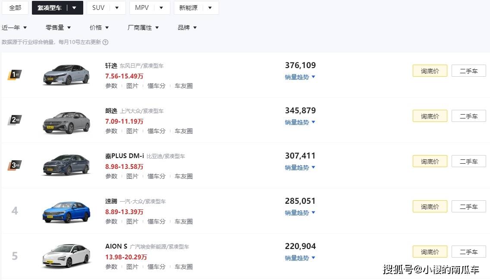This screenshot has height=280, width=490.
Task: Click 询底价 for AION S
Action: point(430,252)
